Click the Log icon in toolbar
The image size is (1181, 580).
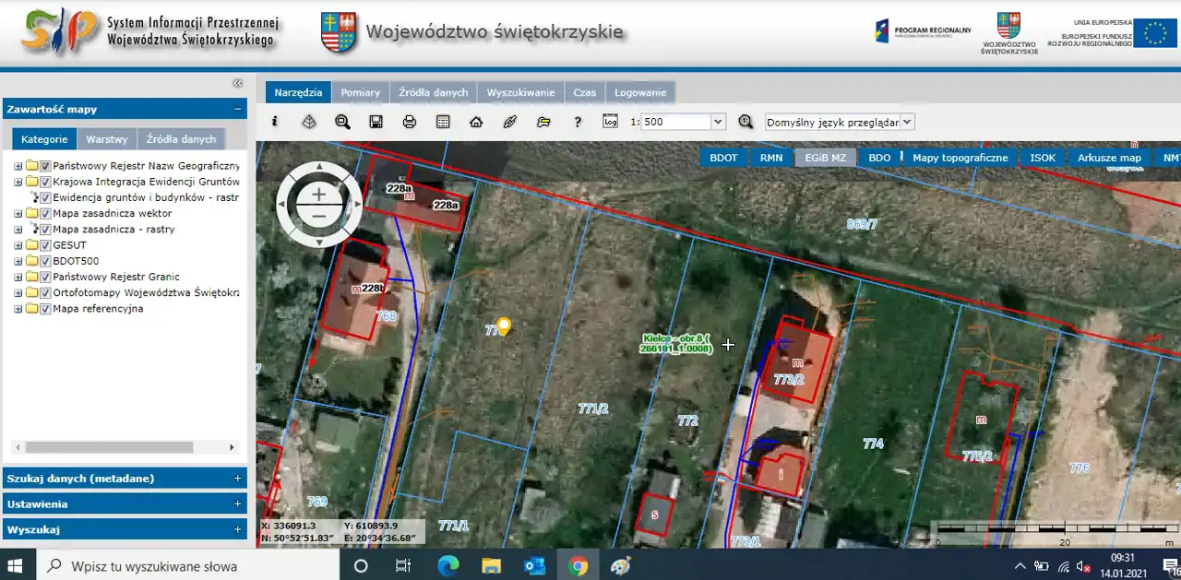tap(610, 121)
